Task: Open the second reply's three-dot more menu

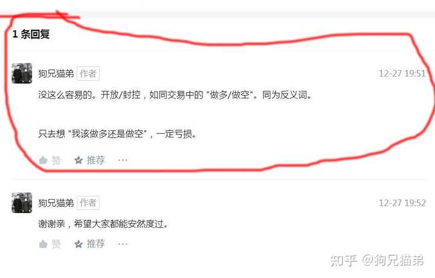Action: pos(123,244)
